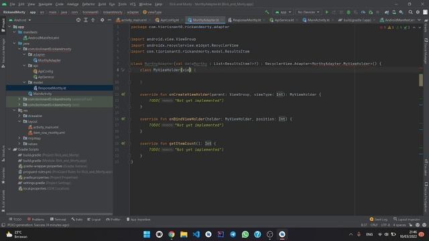The width and height of the screenshot is (429, 241).
Task: Open the Android project view dropdown
Action: 20,20
